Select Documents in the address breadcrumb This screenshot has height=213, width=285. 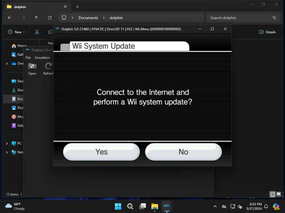click(x=88, y=18)
